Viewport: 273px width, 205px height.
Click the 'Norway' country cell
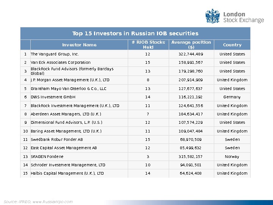click(x=232, y=157)
